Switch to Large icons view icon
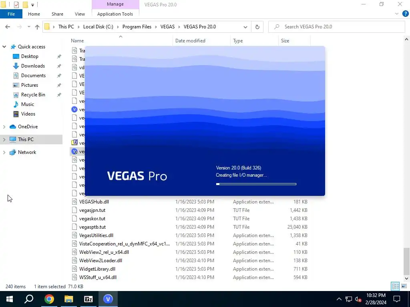 tap(404, 286)
